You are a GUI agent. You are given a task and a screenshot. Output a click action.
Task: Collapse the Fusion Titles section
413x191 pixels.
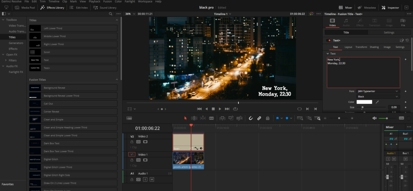pyautogui.click(x=117, y=80)
